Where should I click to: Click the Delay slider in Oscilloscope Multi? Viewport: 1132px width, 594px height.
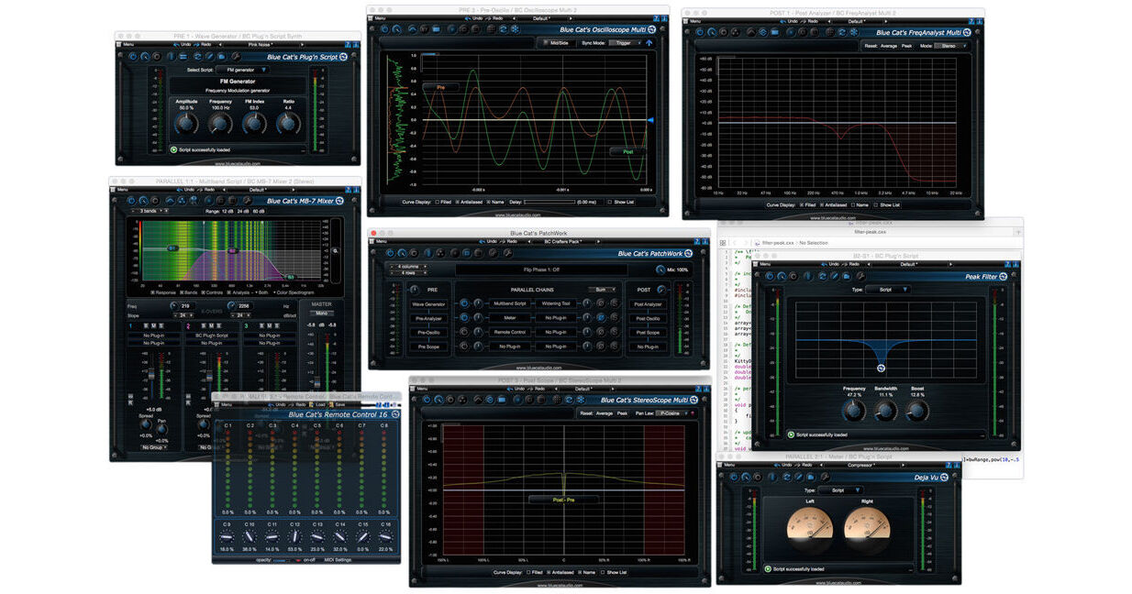pyautogui.click(x=549, y=202)
